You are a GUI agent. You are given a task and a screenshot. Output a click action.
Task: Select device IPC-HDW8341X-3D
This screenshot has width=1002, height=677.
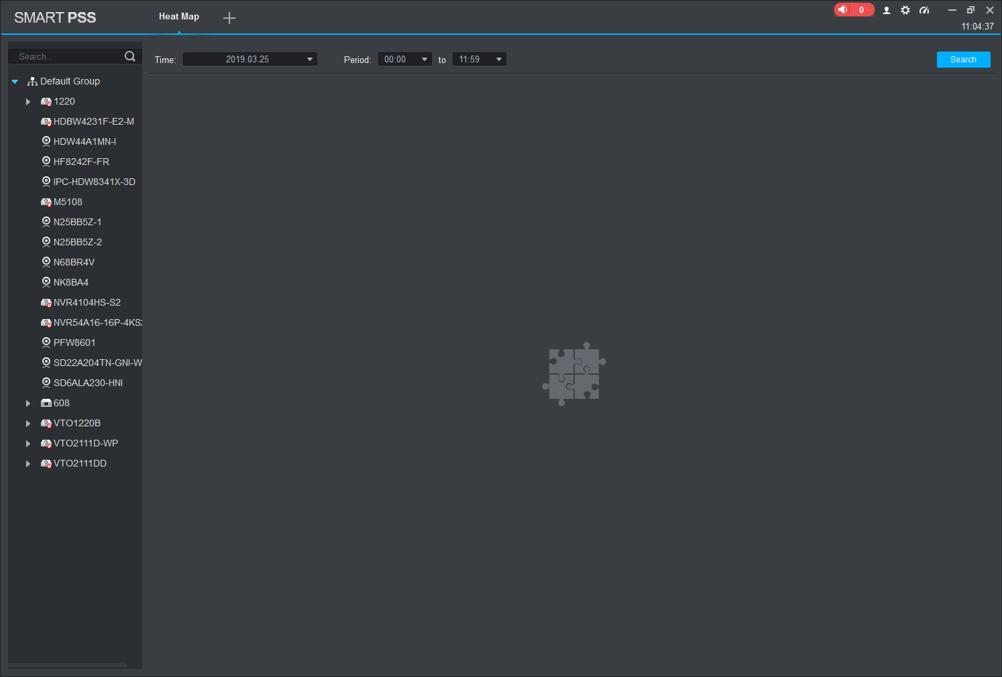[x=95, y=182]
